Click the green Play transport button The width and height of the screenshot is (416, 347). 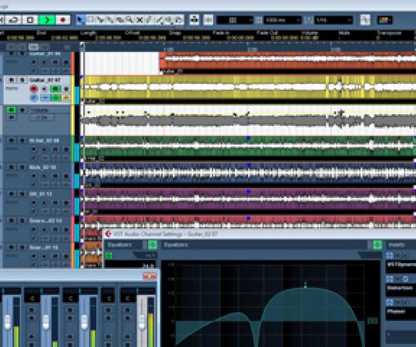[47, 20]
